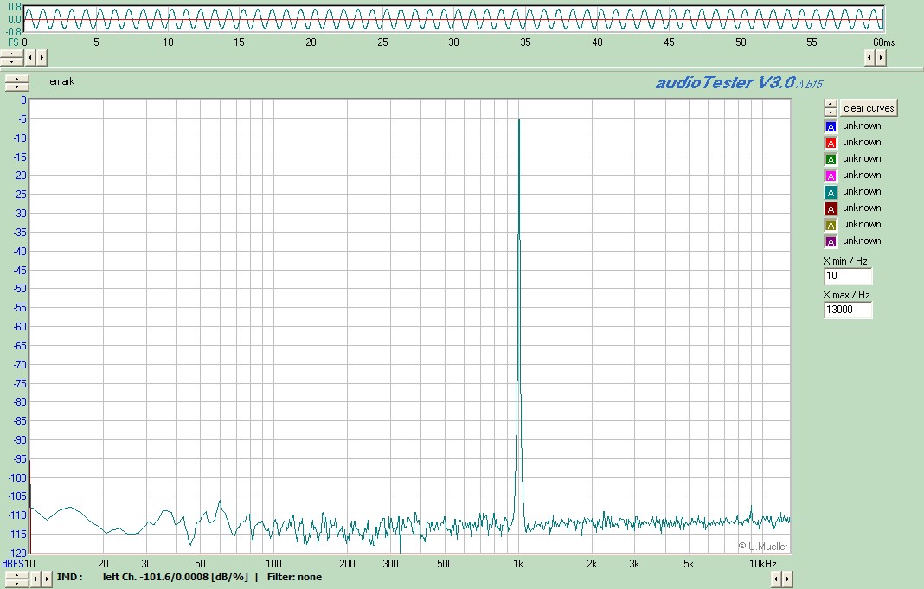Click the dBFS axis unit label
Viewport: 924px width, 589px height.
[12, 564]
